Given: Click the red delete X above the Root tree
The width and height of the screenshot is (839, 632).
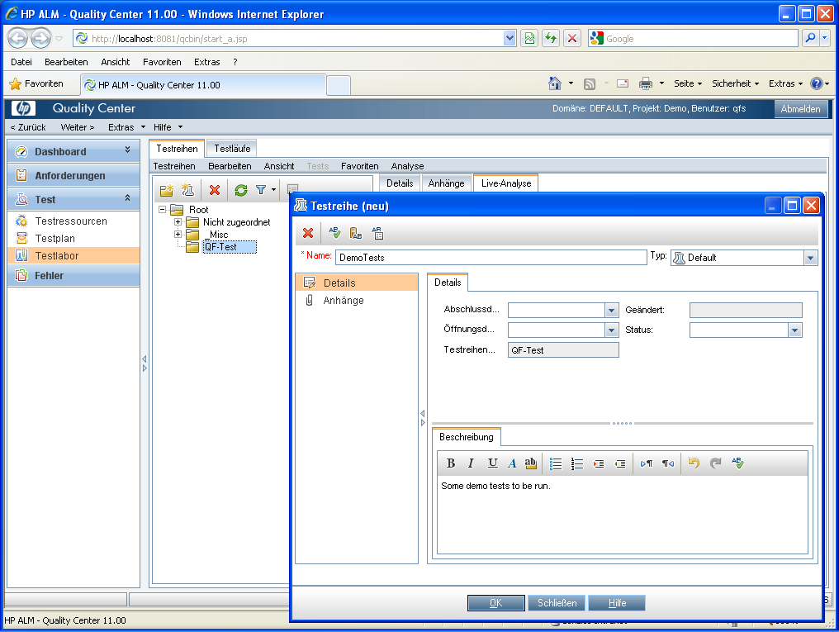Looking at the screenshot, I should pyautogui.click(x=215, y=190).
